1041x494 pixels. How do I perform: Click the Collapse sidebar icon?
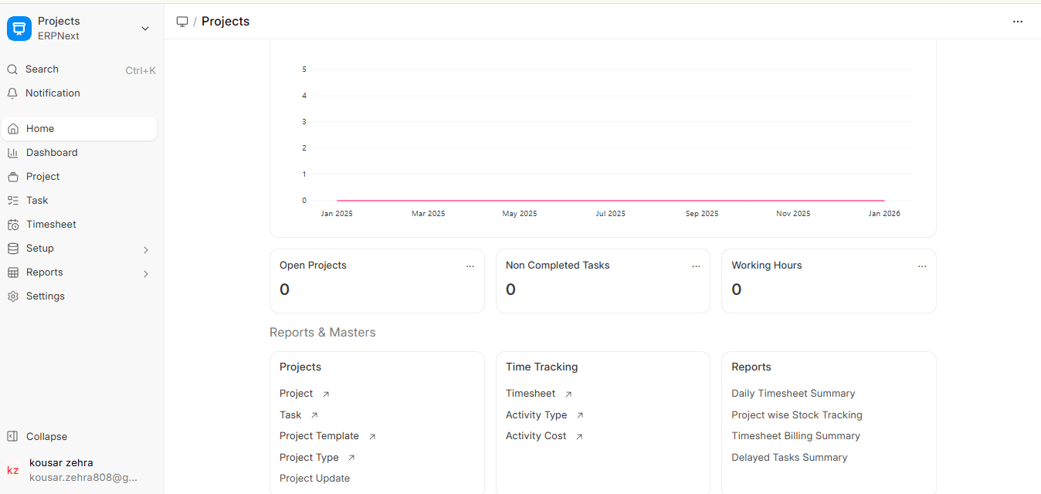[x=12, y=437]
